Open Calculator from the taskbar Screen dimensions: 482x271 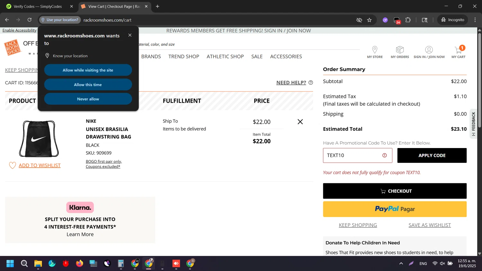(x=121, y=264)
